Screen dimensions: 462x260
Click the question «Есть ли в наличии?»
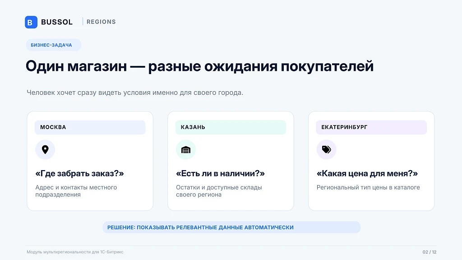click(220, 173)
